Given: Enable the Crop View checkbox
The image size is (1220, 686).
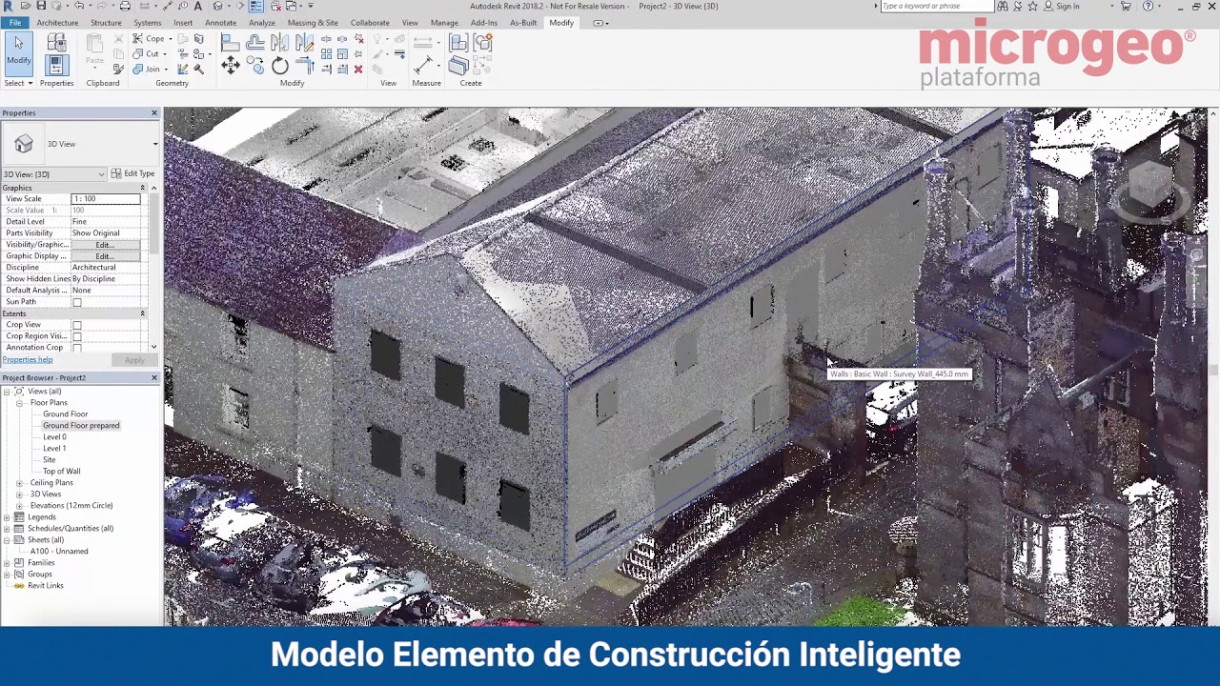Looking at the screenshot, I should (77, 326).
